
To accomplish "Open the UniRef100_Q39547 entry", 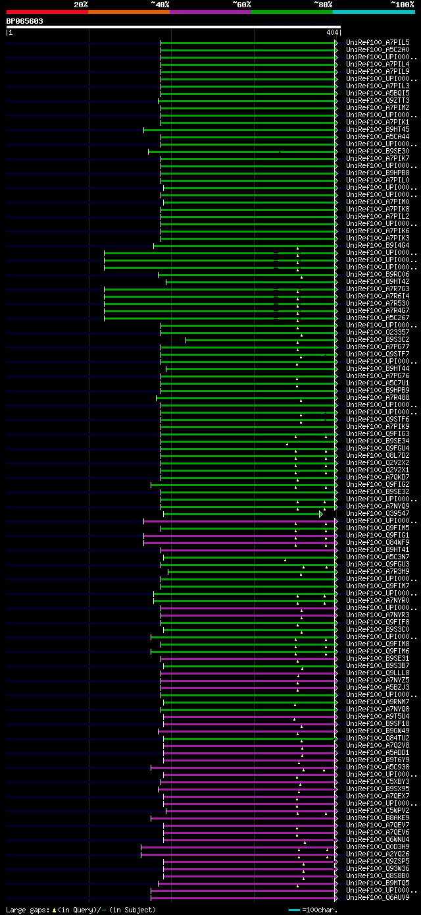I will pyautogui.click(x=378, y=513).
